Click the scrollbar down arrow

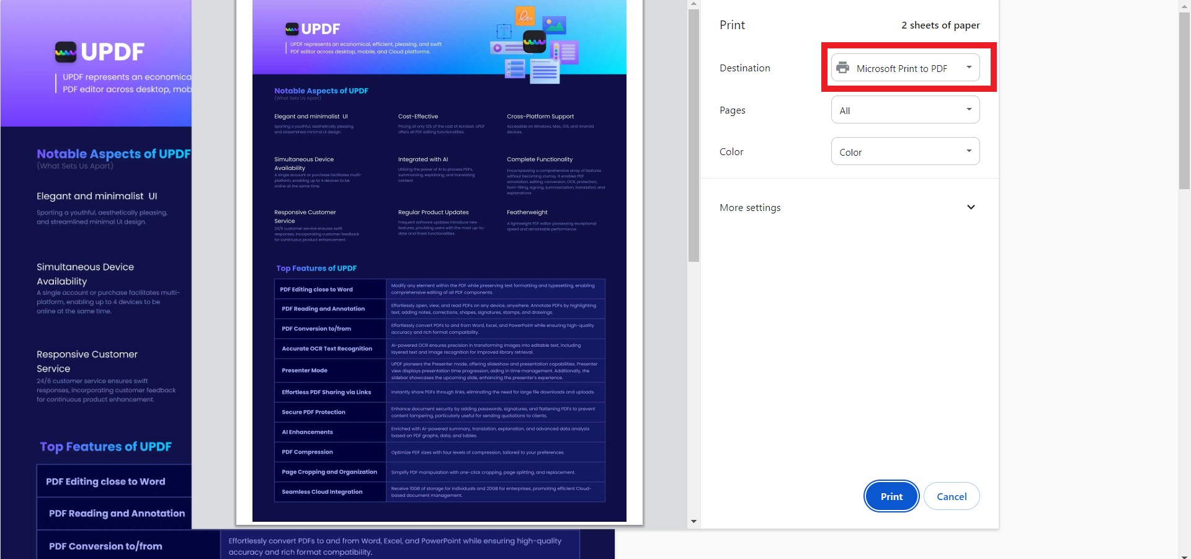[693, 521]
